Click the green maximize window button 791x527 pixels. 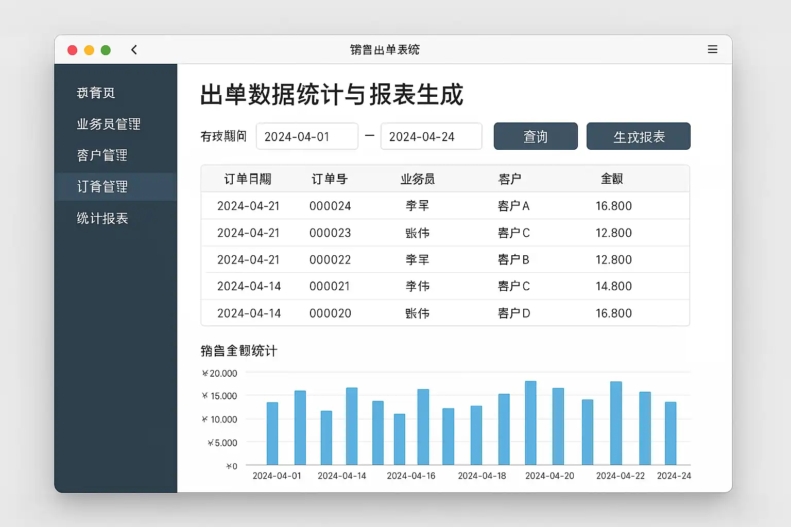(x=106, y=50)
